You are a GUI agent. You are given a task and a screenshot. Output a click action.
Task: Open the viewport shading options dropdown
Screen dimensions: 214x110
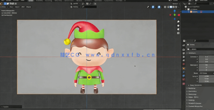pyautogui.click(x=179, y=7)
